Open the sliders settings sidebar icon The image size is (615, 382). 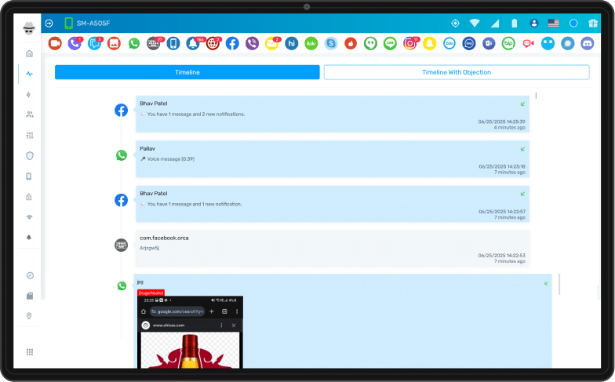coord(30,135)
